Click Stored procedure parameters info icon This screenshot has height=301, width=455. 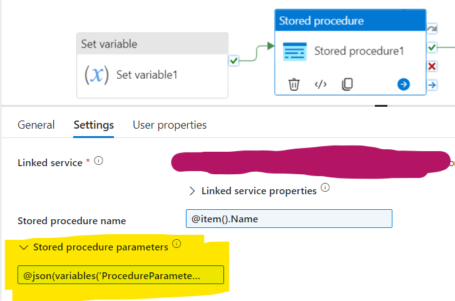tap(176, 245)
